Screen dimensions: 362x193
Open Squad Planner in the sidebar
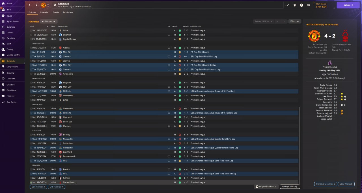[x=12, y=21]
